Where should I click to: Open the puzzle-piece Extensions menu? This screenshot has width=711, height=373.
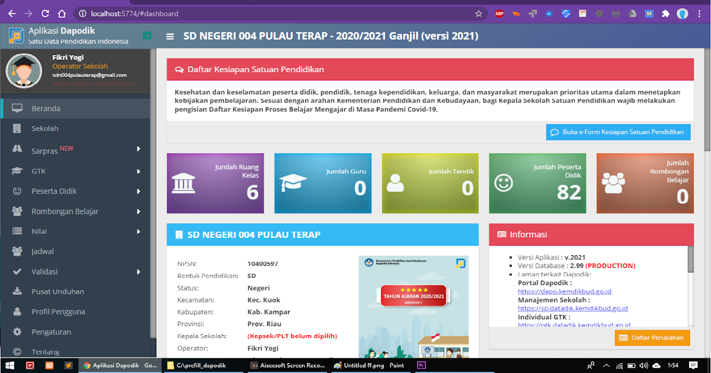[x=666, y=13]
